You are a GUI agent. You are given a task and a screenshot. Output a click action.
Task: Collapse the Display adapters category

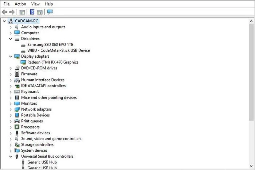point(11,56)
